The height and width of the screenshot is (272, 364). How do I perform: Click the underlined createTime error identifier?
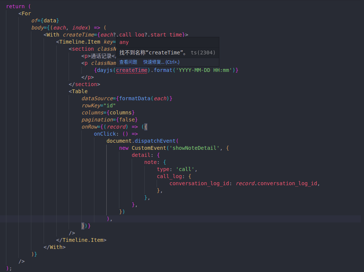tap(132, 70)
